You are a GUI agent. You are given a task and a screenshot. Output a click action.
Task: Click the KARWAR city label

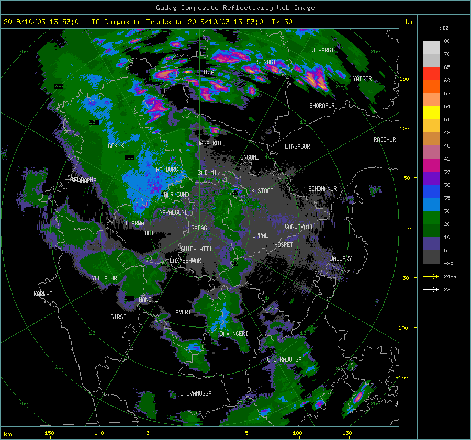(x=43, y=294)
